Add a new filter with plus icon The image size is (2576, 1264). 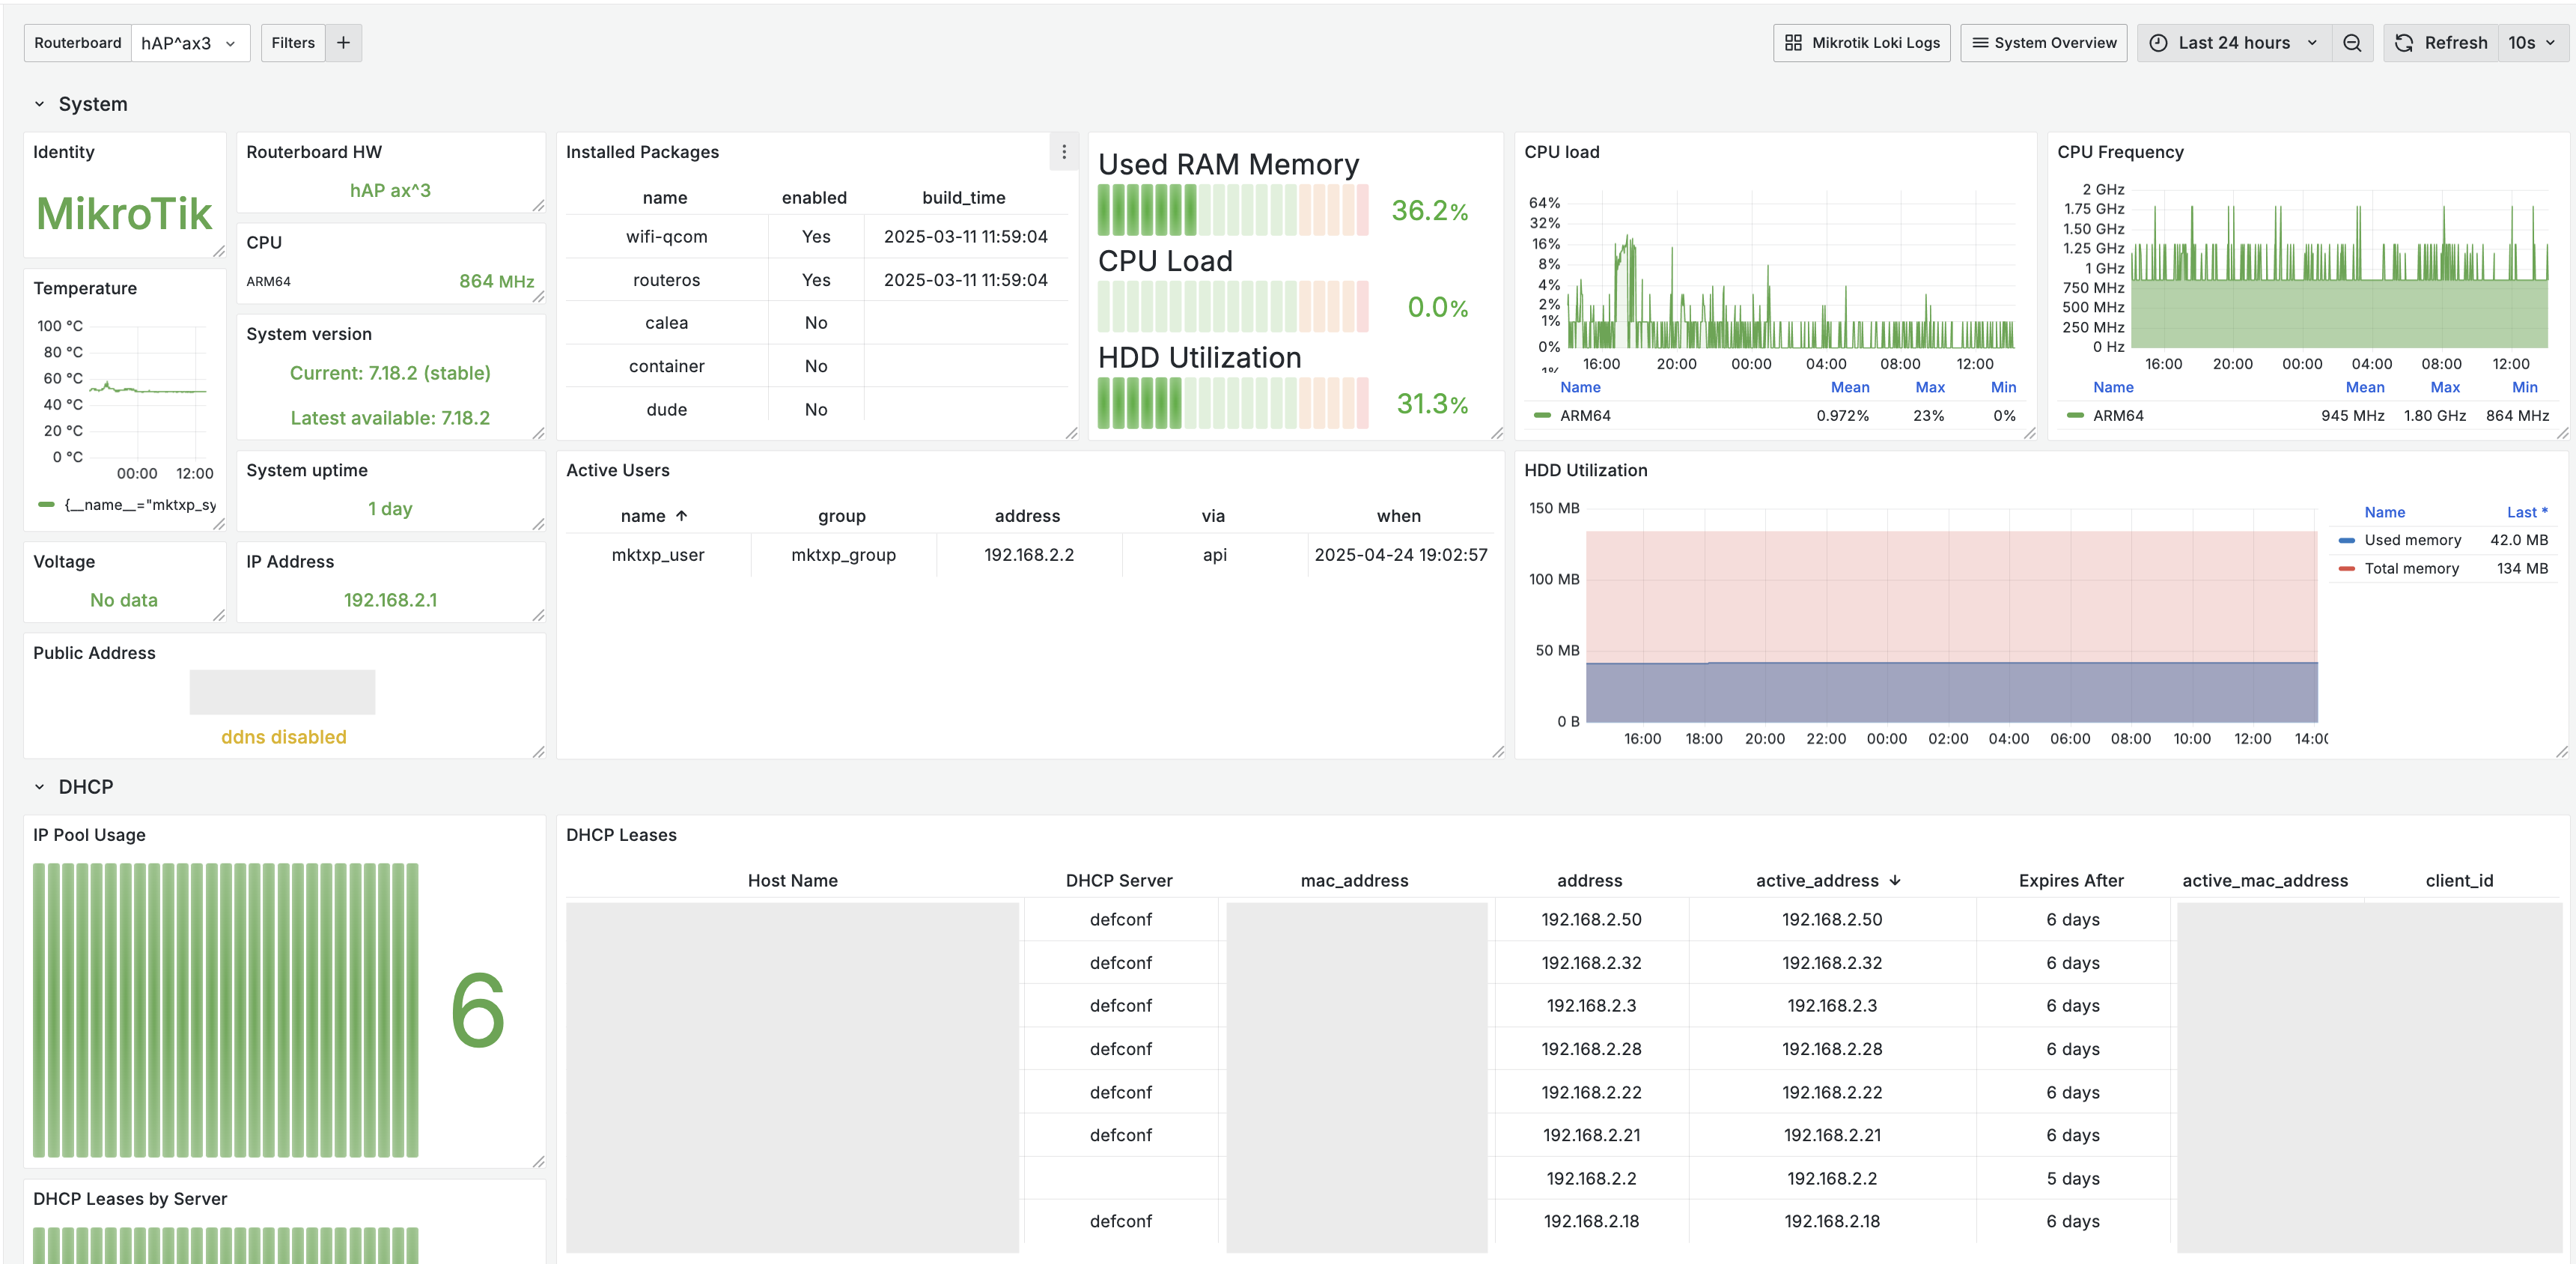pos(343,43)
